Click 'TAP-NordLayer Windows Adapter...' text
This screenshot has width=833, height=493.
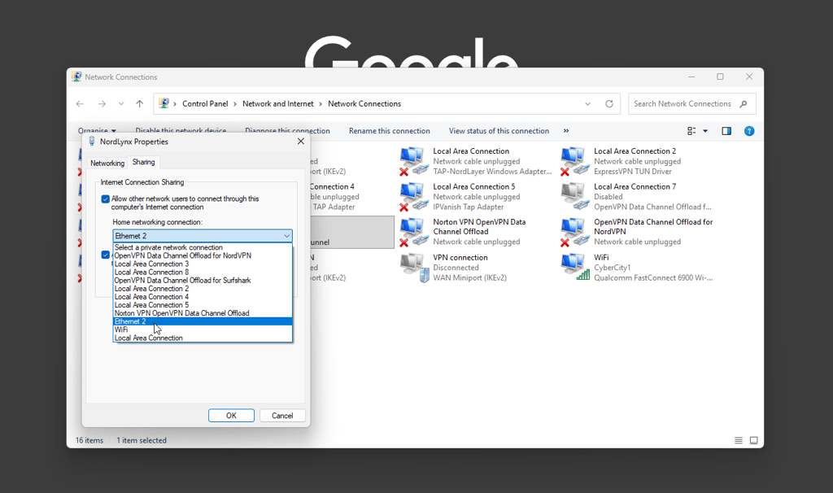tap(492, 172)
